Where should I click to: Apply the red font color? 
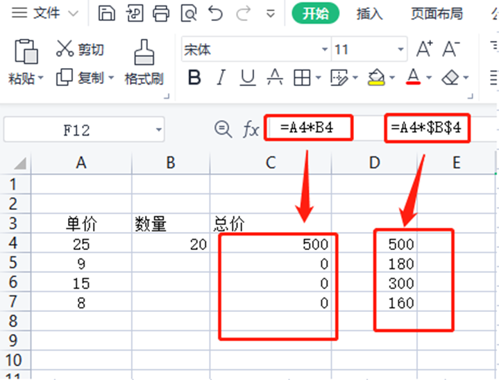coord(413,77)
